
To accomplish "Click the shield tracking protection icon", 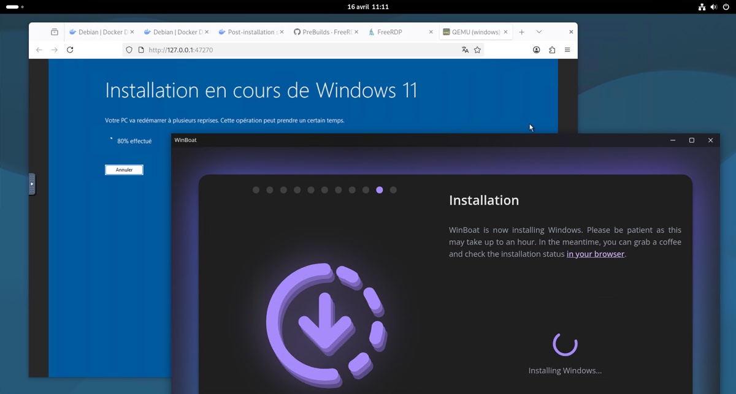I will click(129, 50).
